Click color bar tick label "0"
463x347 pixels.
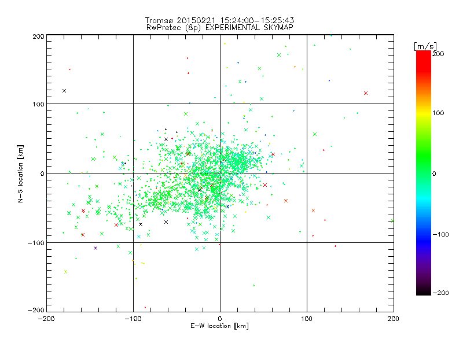pos(434,173)
